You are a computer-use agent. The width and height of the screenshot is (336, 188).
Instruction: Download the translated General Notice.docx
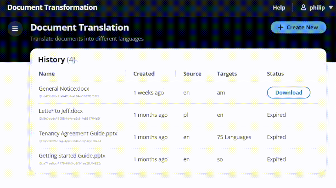point(288,92)
